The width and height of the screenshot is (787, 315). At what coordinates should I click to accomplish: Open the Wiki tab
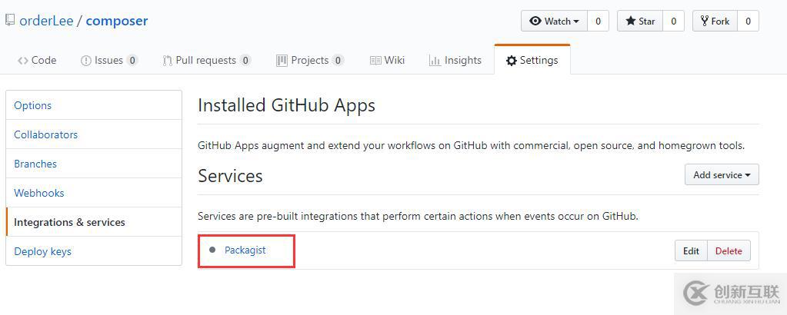click(387, 60)
